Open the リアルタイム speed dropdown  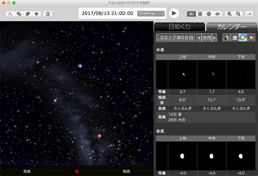point(151,14)
